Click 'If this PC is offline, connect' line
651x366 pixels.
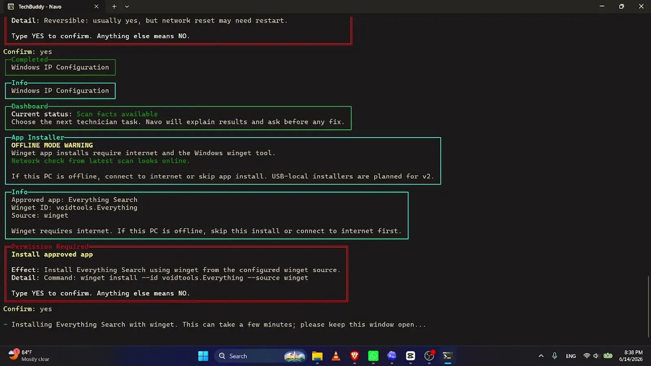point(223,176)
